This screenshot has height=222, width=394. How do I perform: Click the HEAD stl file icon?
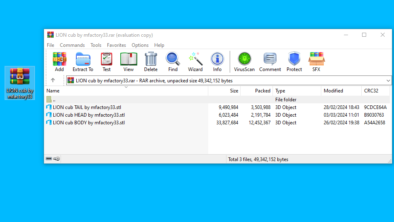coord(49,115)
